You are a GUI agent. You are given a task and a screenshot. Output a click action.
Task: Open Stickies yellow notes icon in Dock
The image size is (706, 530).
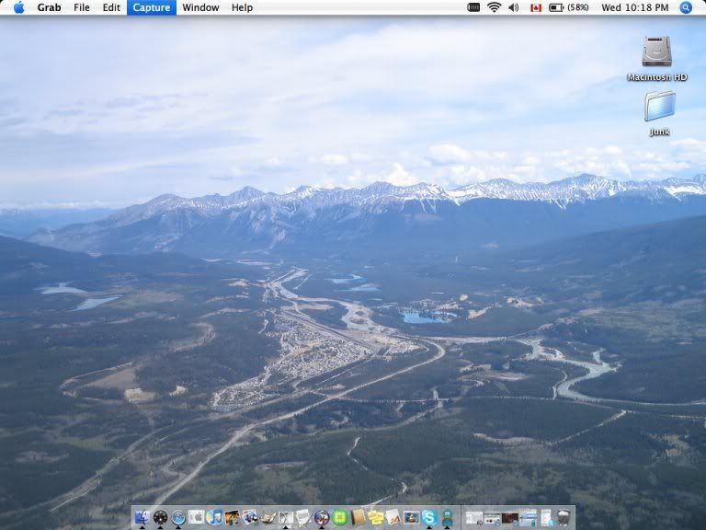tap(375, 517)
